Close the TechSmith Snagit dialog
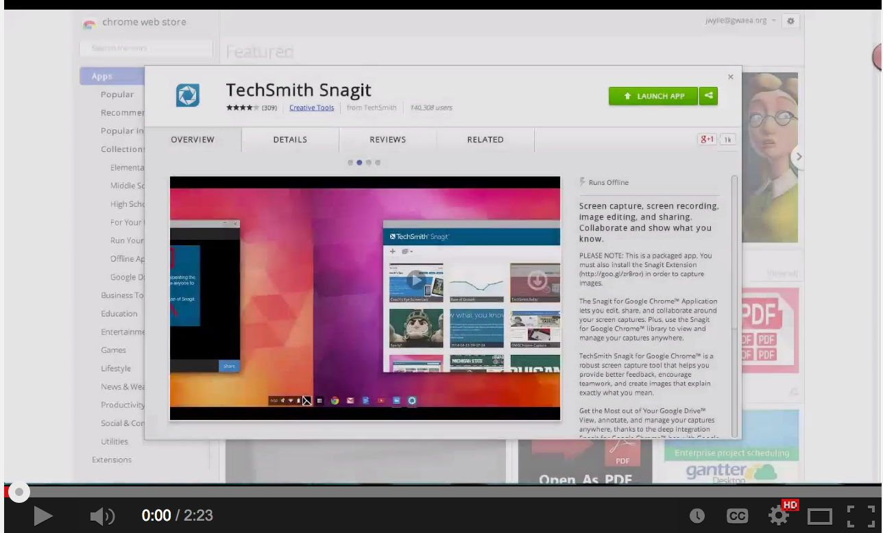This screenshot has width=883, height=533. click(731, 77)
